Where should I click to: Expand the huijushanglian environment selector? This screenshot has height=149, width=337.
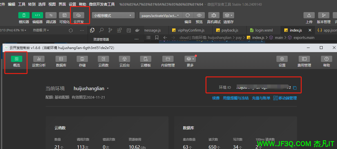click(91, 88)
